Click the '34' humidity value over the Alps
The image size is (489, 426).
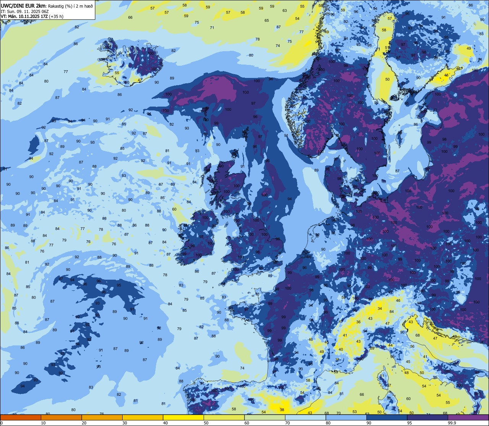pyautogui.click(x=380, y=308)
